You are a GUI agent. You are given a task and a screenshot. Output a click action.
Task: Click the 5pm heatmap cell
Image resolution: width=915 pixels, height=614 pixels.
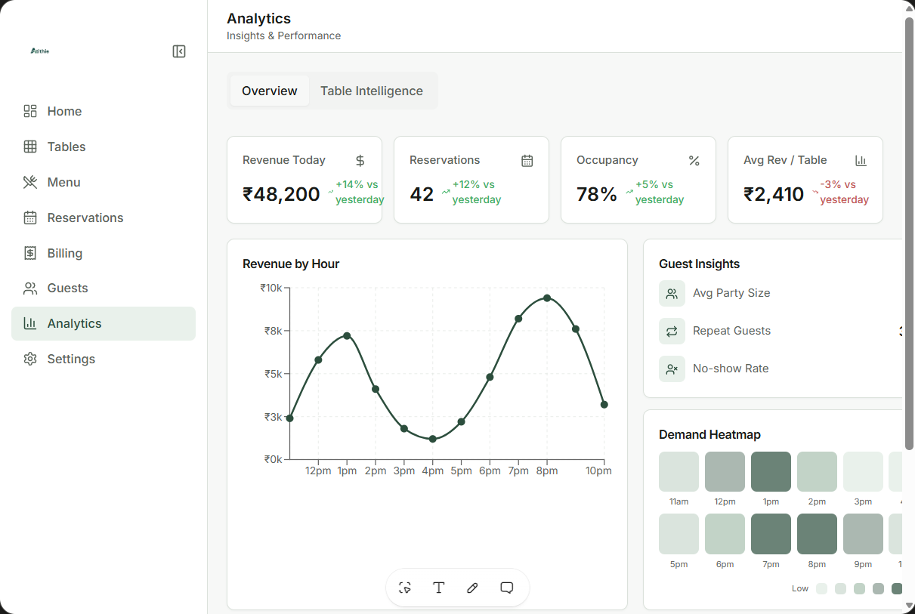679,534
